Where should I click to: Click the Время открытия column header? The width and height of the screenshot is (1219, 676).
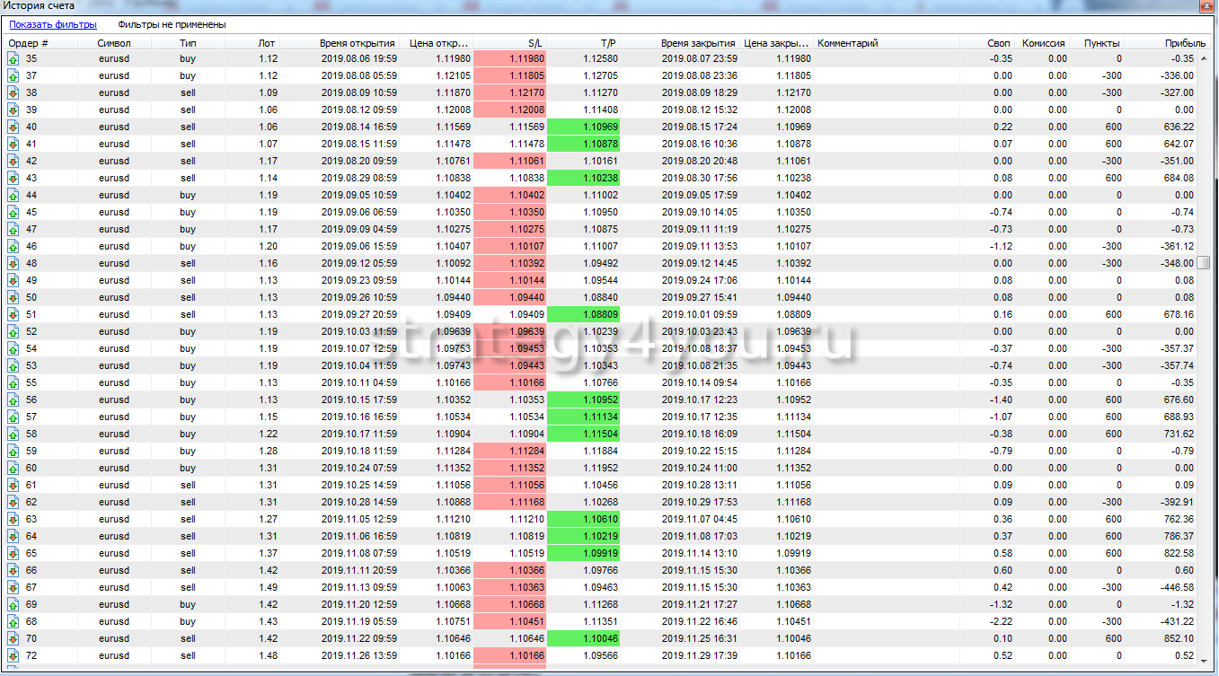[x=357, y=43]
